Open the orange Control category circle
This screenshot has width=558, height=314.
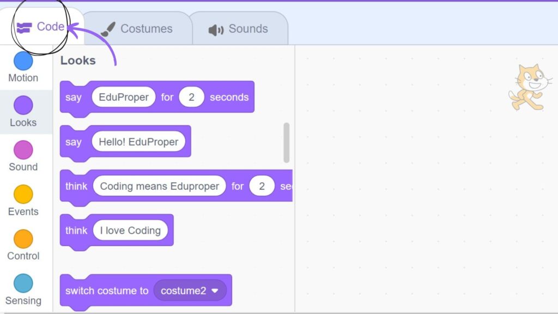coord(23,239)
